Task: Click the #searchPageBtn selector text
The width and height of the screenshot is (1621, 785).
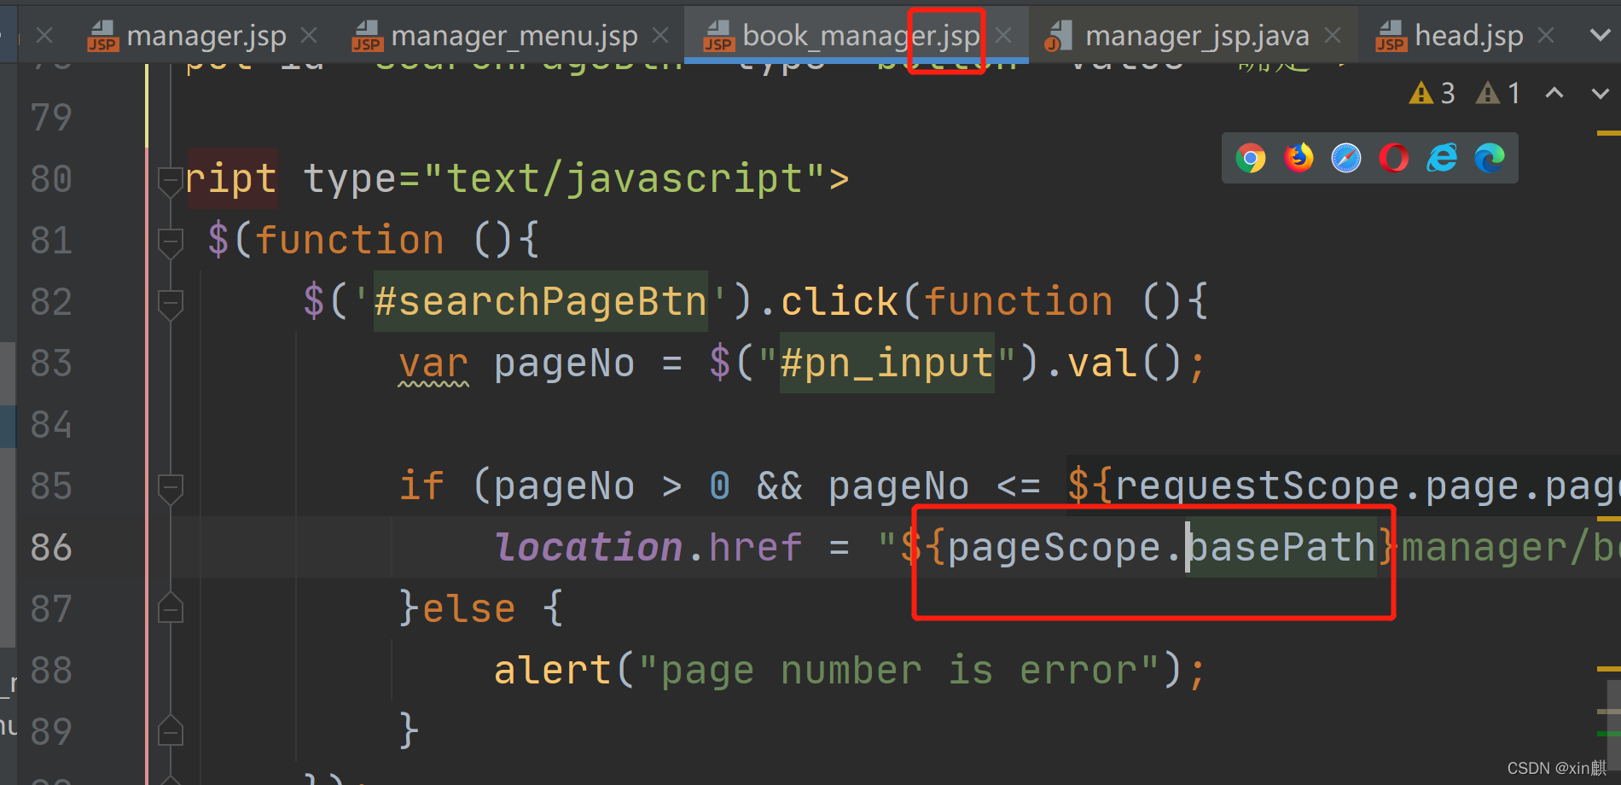Action: [x=541, y=301]
